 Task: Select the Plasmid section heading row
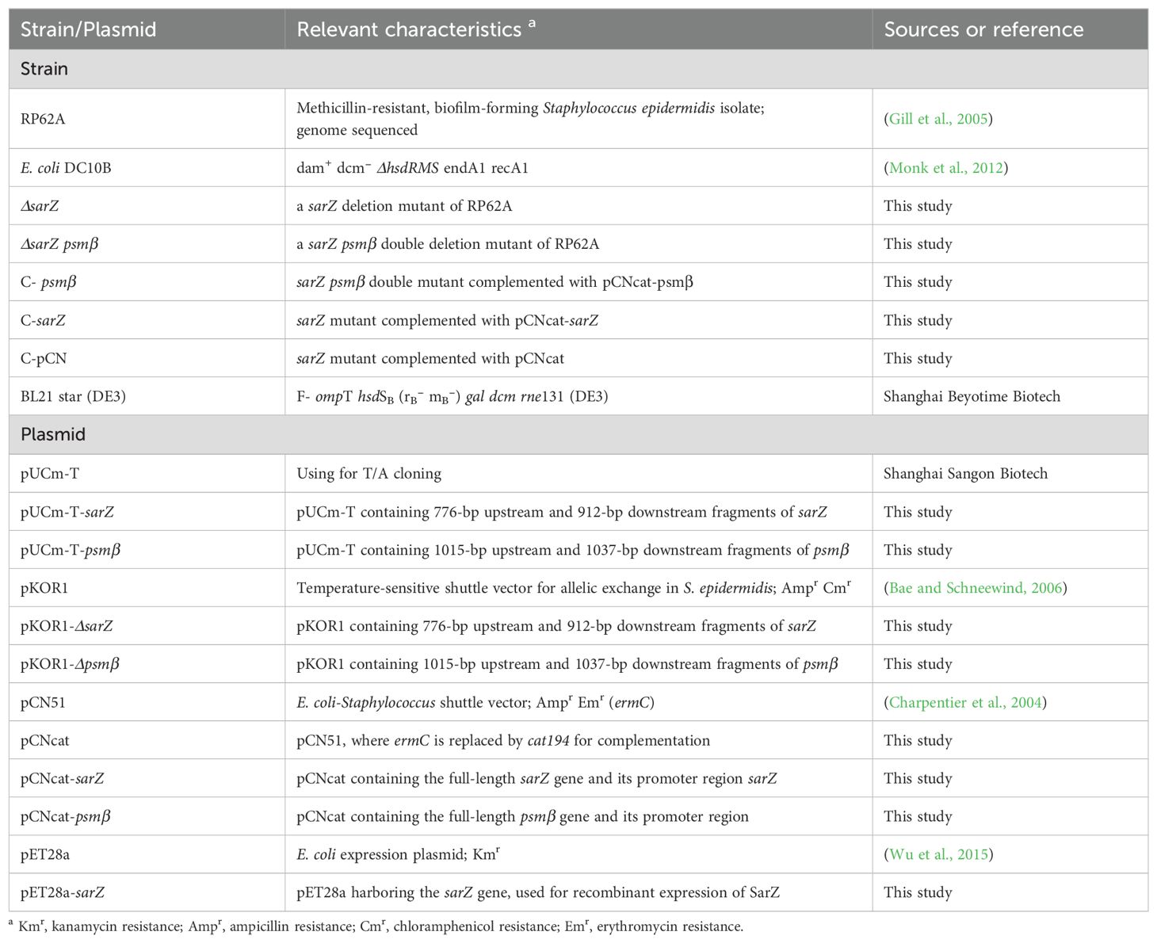click(578, 434)
